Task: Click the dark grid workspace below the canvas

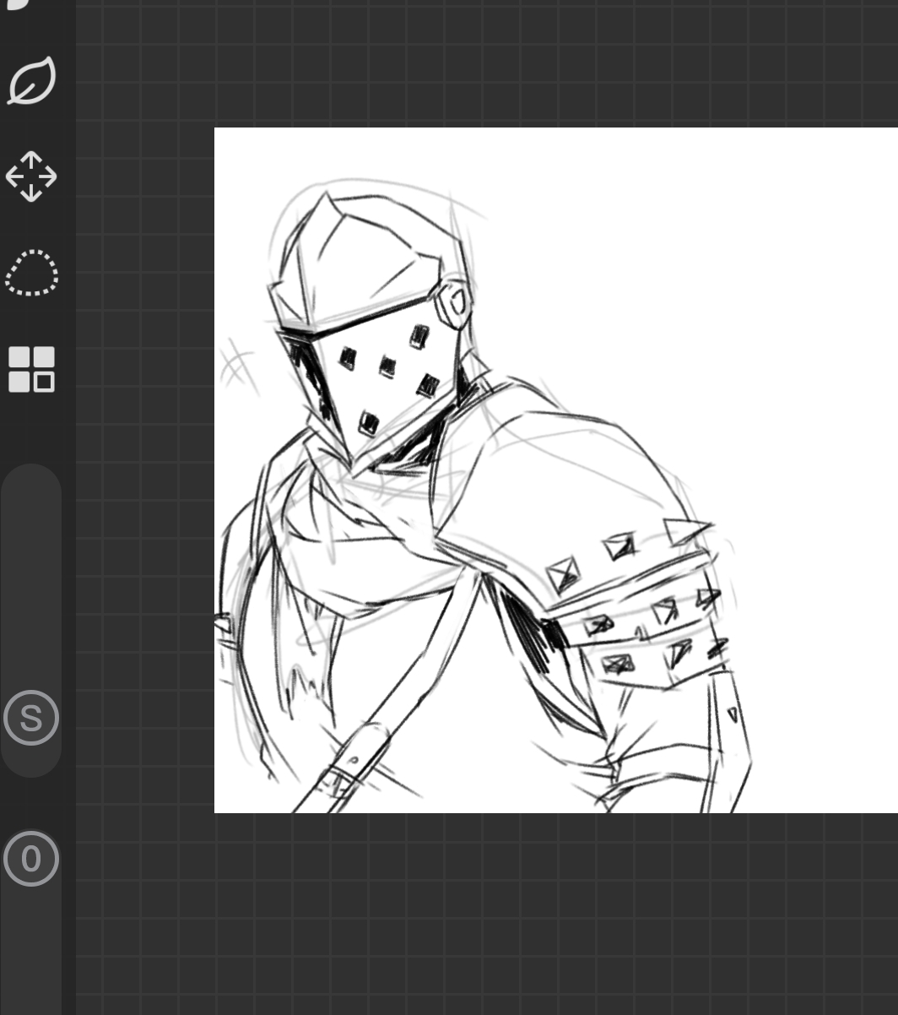Action: 506,912
